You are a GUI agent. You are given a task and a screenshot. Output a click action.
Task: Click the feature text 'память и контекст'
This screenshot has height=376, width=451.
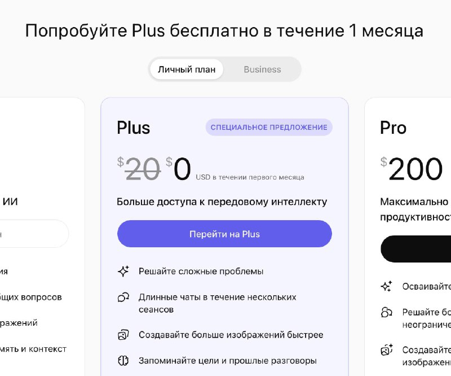click(x=34, y=349)
